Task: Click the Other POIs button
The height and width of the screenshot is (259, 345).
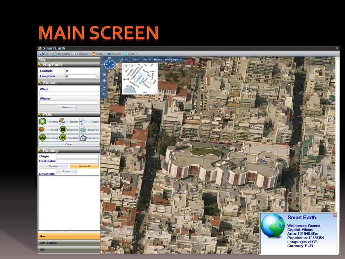Action: click(69, 144)
